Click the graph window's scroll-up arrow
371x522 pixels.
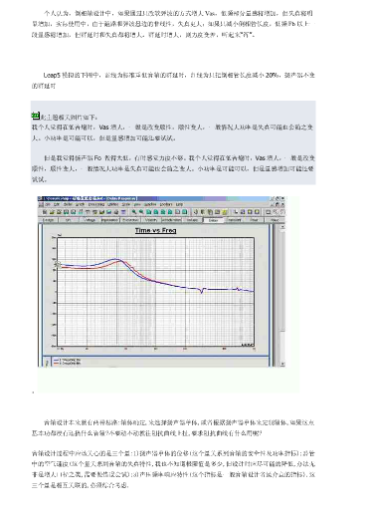[282, 227]
